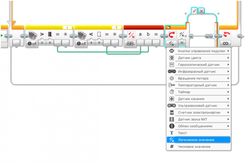Click the AB mode selector on logic block
Image resolution: width=248 pixels, height=164 pixels.
tap(130, 43)
